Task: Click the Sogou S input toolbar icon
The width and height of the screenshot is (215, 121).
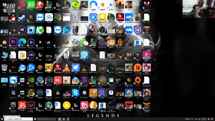Action: click(4, 116)
